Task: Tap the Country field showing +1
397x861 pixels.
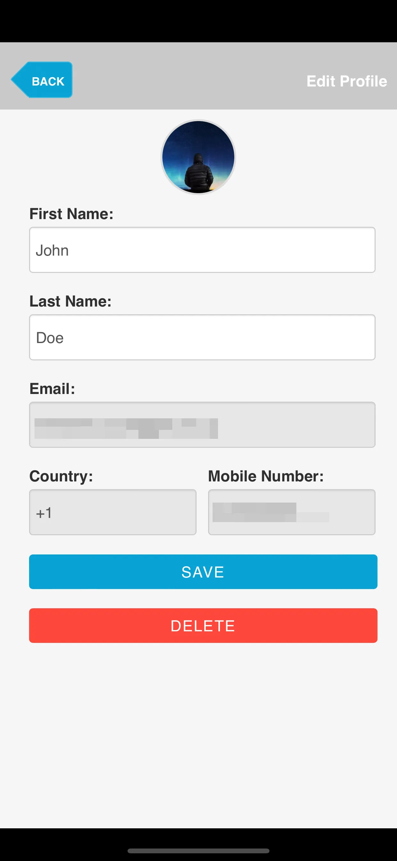Action: coord(113,512)
